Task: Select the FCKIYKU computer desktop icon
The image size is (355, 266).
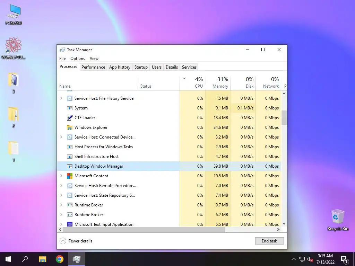Action: pyautogui.click(x=14, y=15)
